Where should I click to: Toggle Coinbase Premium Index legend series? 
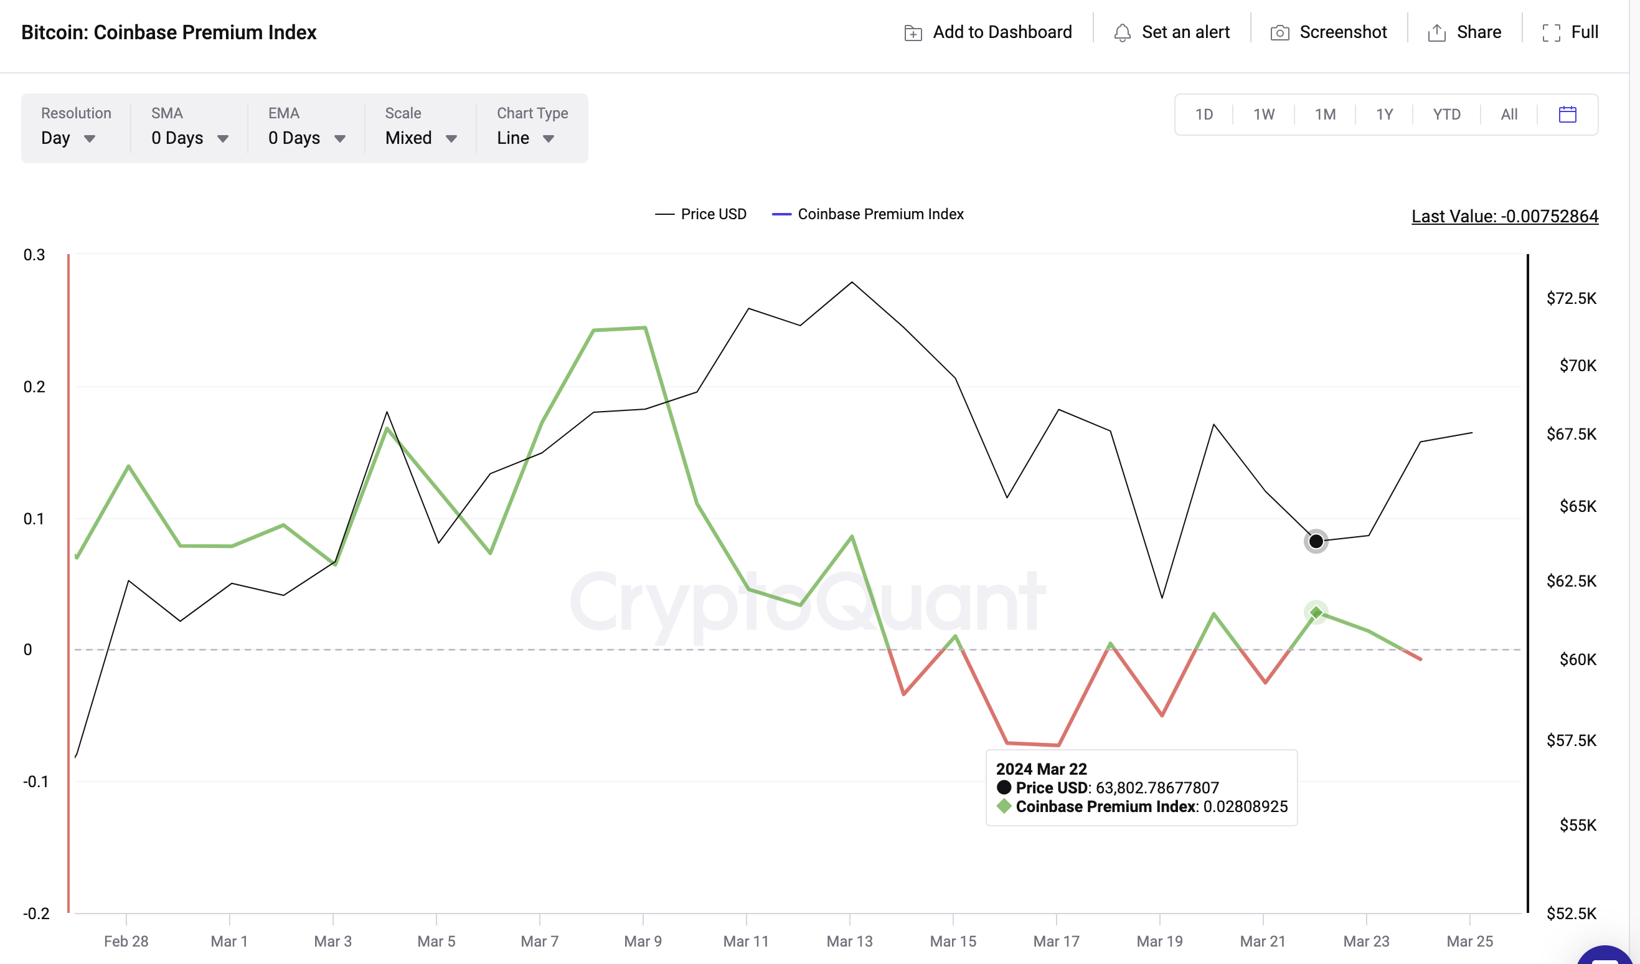tap(867, 214)
